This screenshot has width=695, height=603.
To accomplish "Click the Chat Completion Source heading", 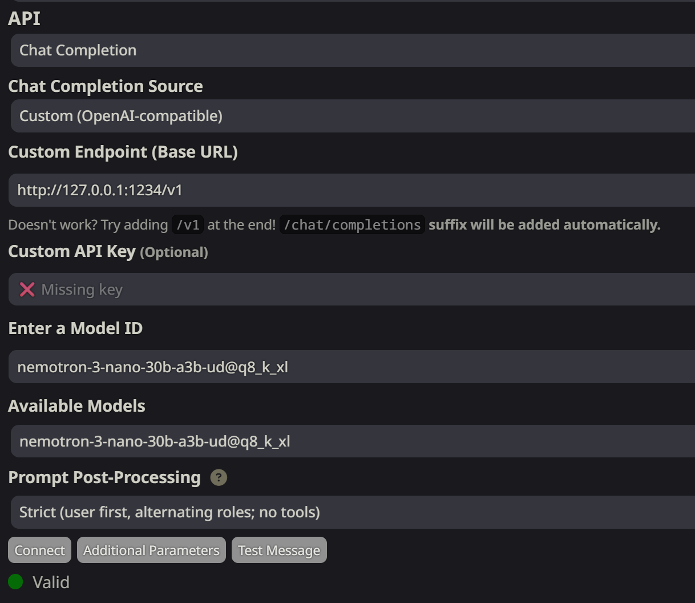I will pos(106,86).
